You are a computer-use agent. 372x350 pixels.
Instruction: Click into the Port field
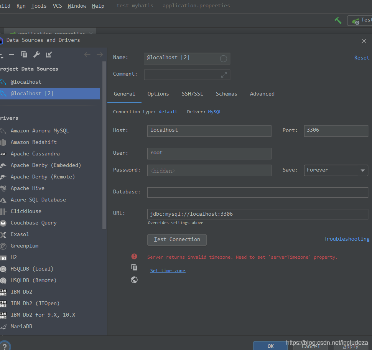click(336, 131)
